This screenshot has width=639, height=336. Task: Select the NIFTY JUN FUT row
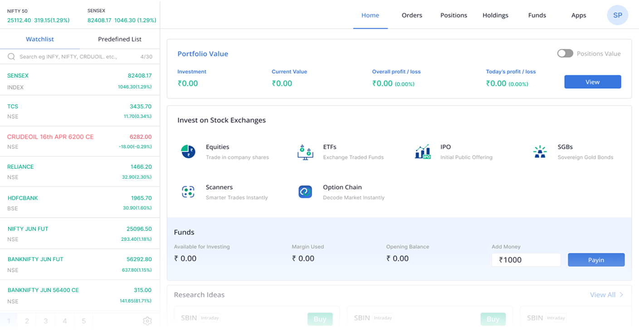coord(80,234)
